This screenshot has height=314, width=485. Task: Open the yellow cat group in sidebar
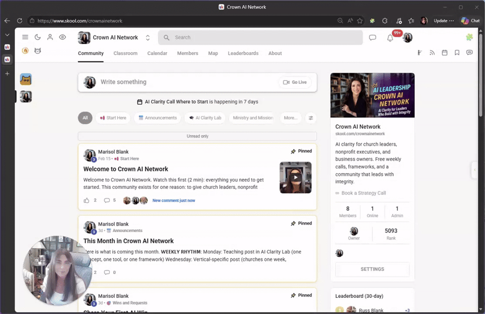26,79
